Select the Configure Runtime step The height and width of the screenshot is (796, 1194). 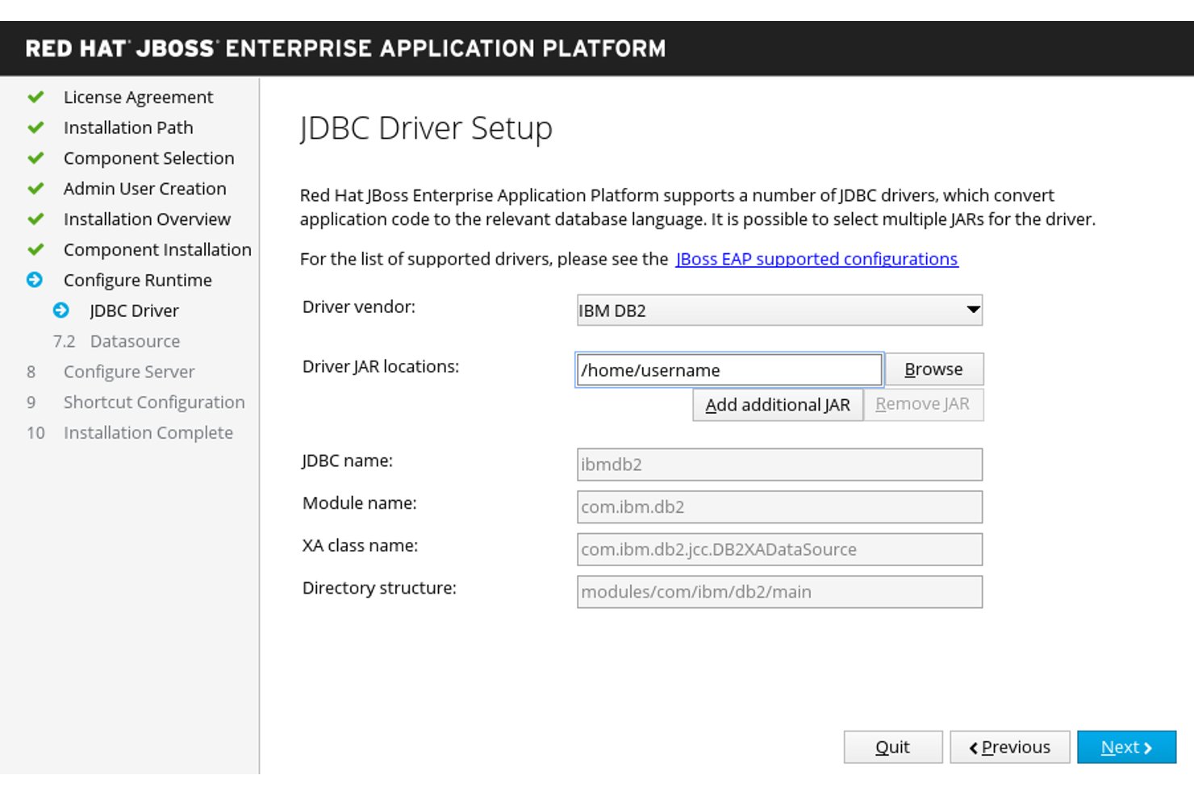pyautogui.click(x=137, y=281)
